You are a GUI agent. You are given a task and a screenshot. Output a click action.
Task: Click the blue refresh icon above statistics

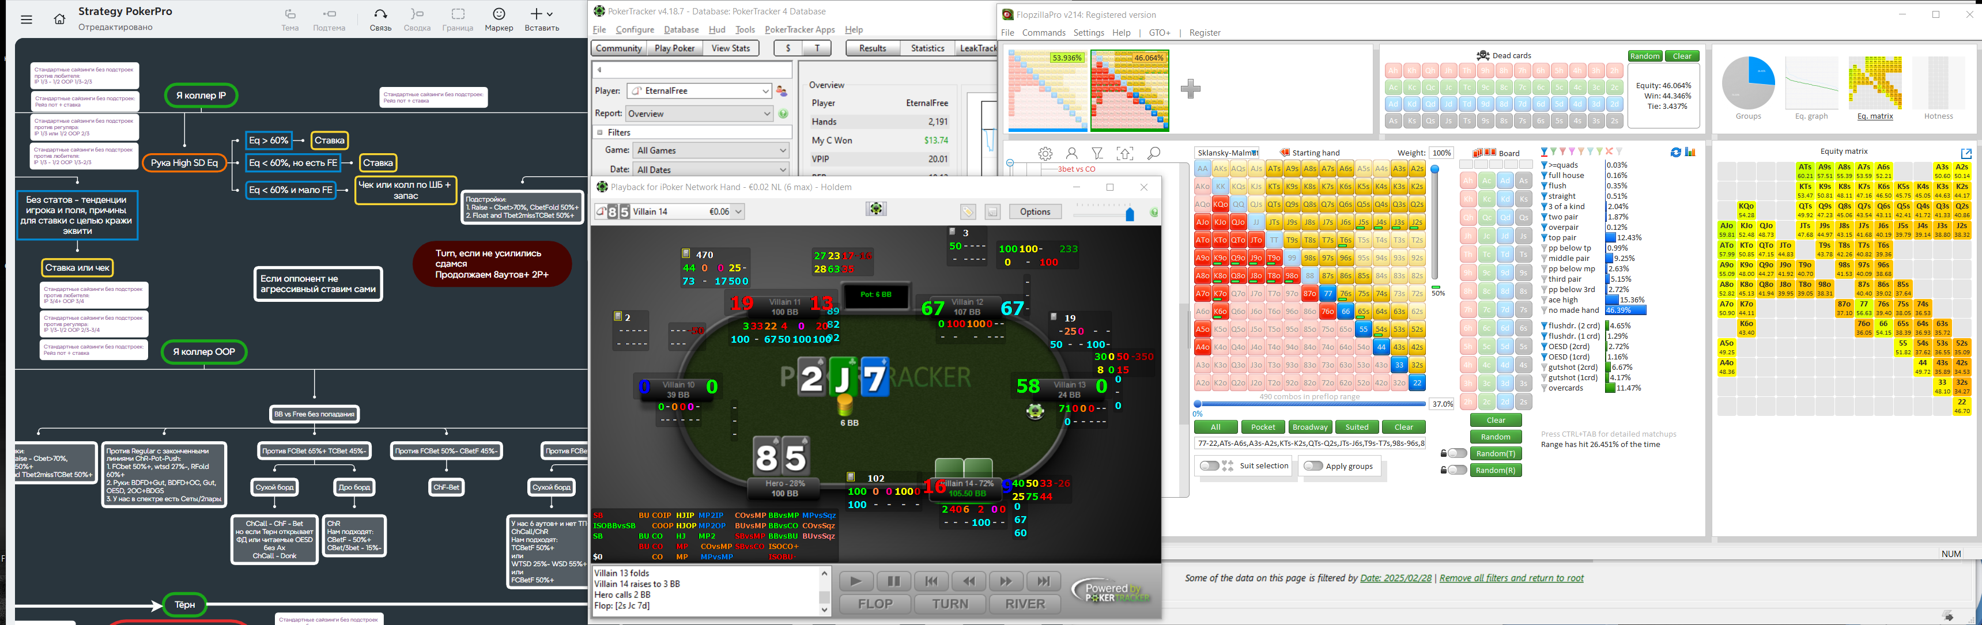point(1676,152)
